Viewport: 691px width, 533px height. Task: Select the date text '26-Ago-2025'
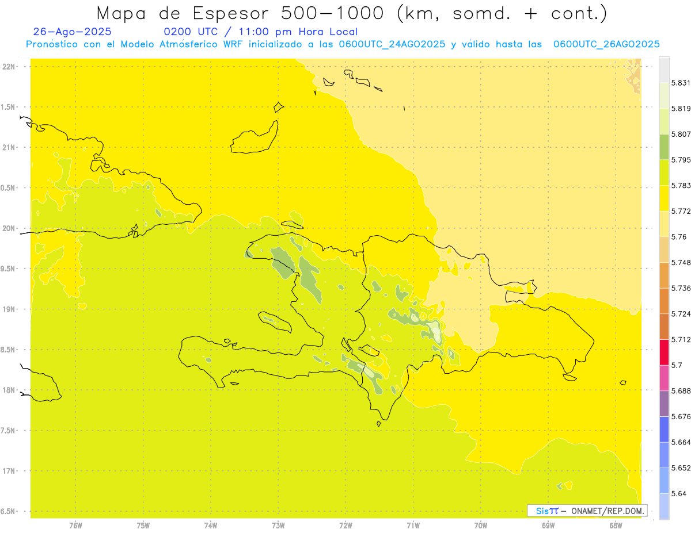pyautogui.click(x=73, y=32)
